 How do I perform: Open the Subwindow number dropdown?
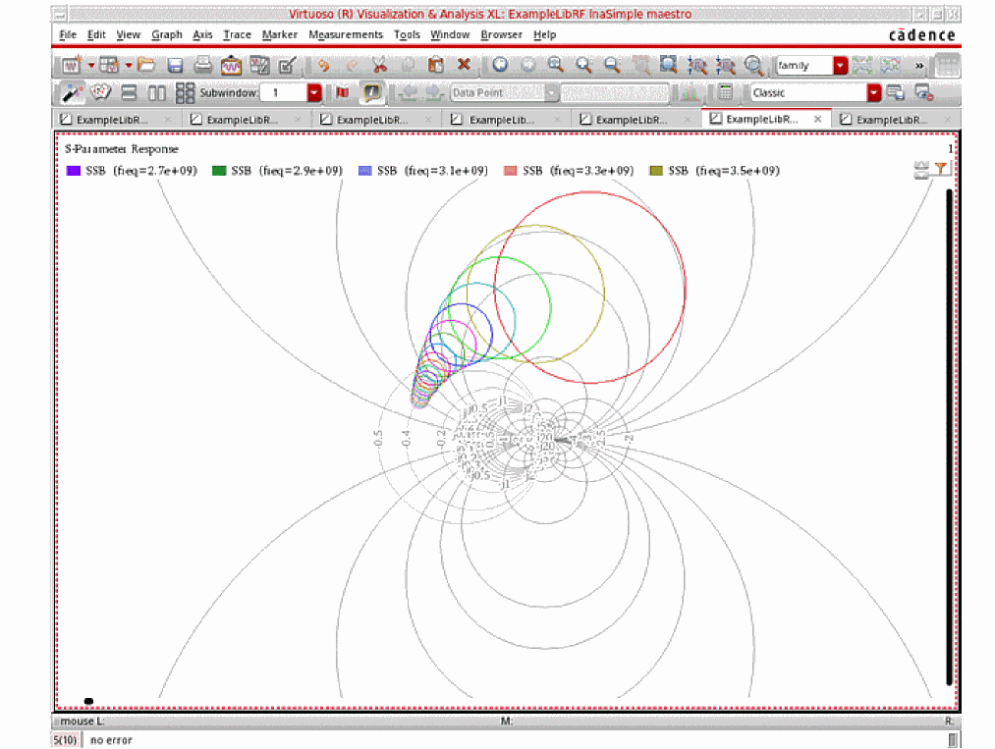(313, 93)
